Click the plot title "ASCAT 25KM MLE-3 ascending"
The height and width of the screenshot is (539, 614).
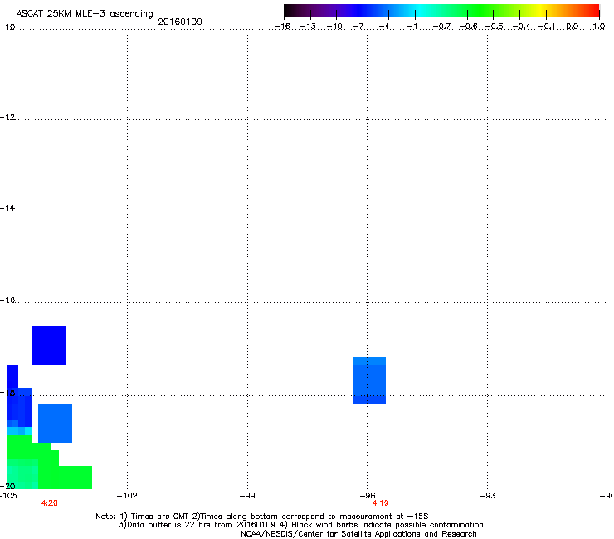[x=85, y=13]
